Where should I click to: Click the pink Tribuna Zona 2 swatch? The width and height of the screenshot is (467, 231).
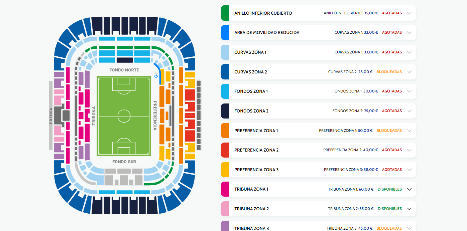(x=225, y=209)
